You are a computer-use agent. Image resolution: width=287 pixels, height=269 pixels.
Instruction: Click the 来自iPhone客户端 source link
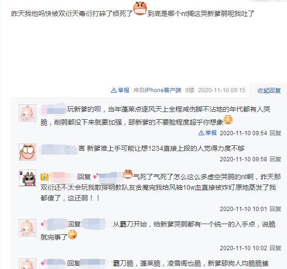[157, 90]
